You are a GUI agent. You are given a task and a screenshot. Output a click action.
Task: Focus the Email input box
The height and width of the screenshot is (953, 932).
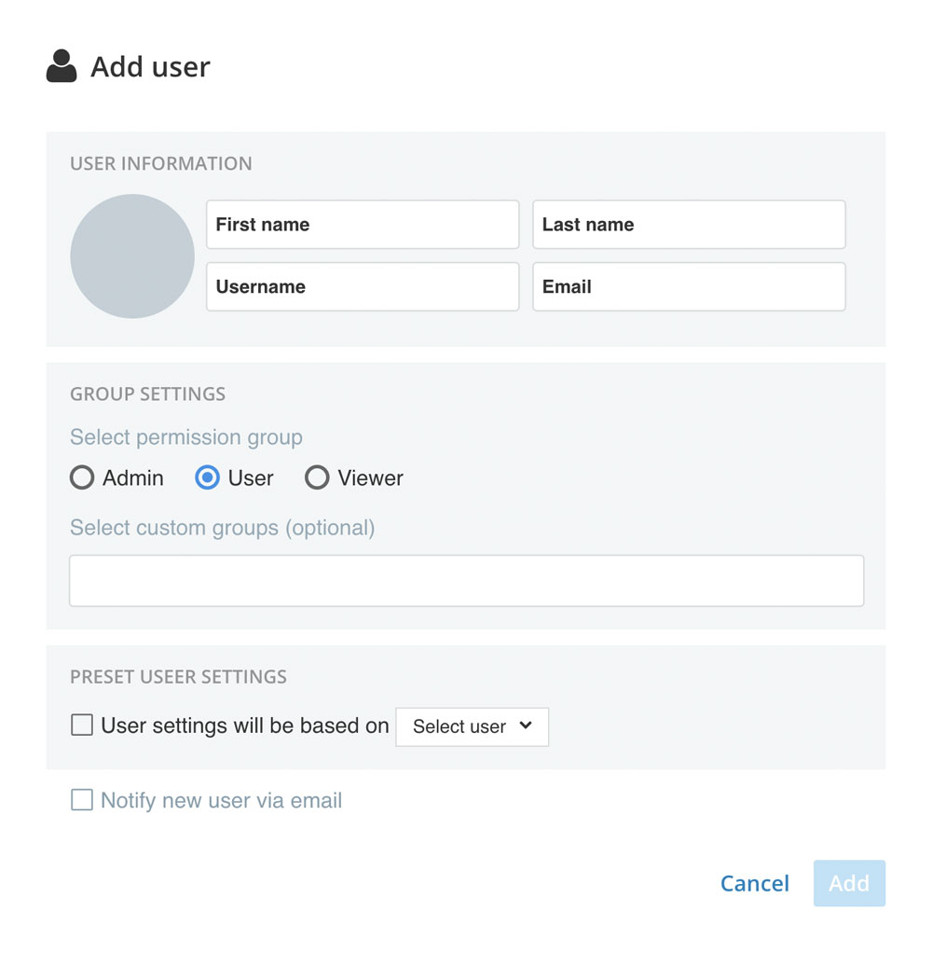click(x=689, y=287)
